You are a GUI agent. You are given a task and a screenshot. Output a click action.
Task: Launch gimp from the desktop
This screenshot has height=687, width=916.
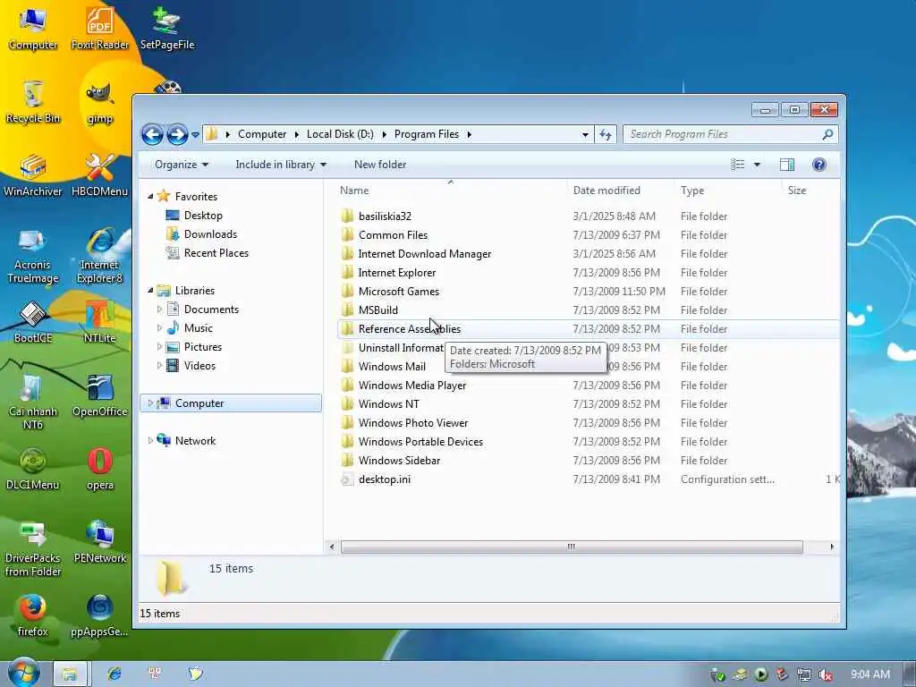tap(100, 103)
